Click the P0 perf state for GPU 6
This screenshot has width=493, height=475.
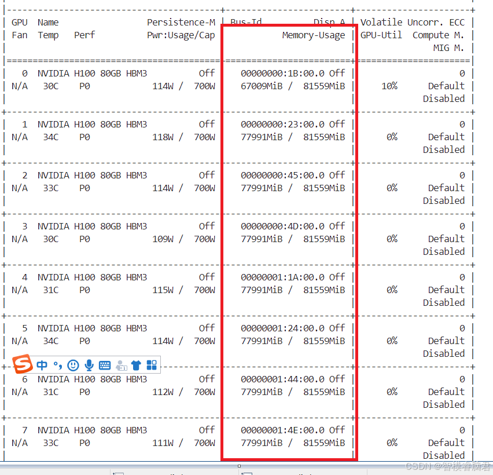[x=84, y=392]
